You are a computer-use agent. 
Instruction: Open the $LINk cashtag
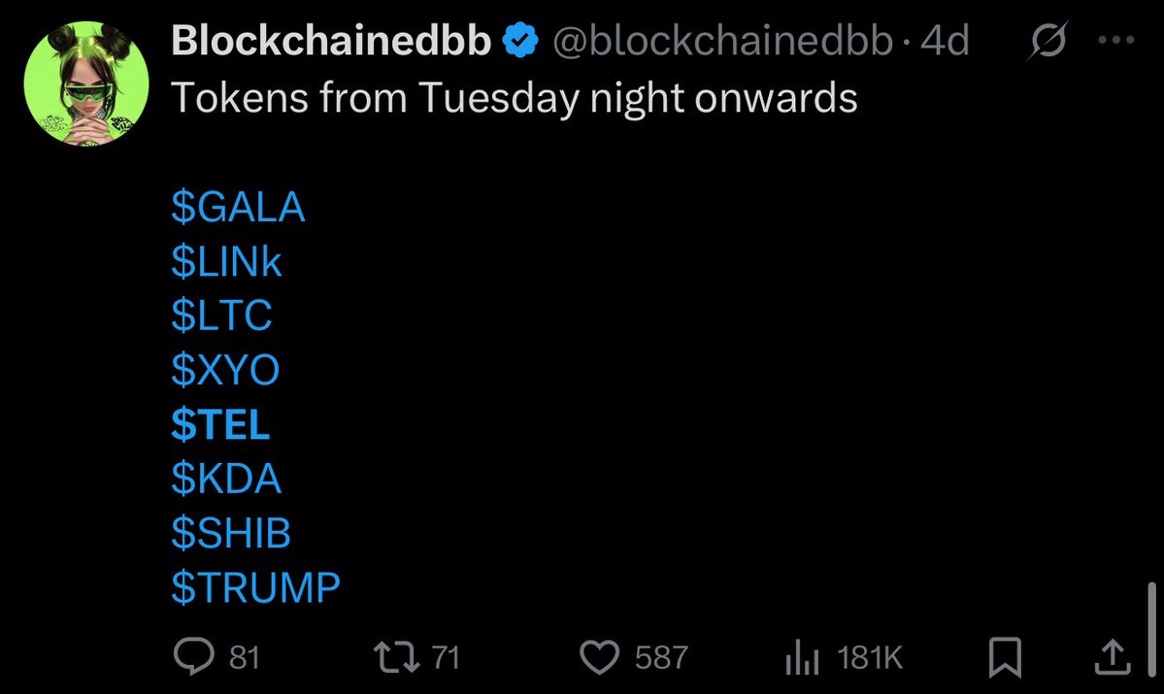point(226,261)
